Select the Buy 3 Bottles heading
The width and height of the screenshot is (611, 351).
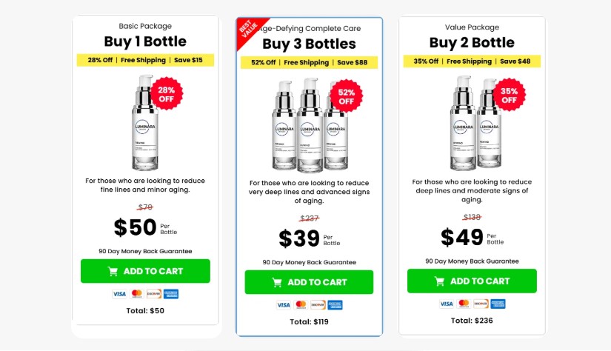coord(309,43)
